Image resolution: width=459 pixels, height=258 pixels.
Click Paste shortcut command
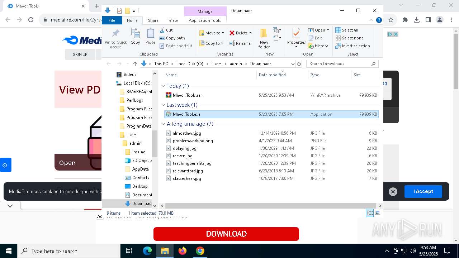tap(176, 46)
